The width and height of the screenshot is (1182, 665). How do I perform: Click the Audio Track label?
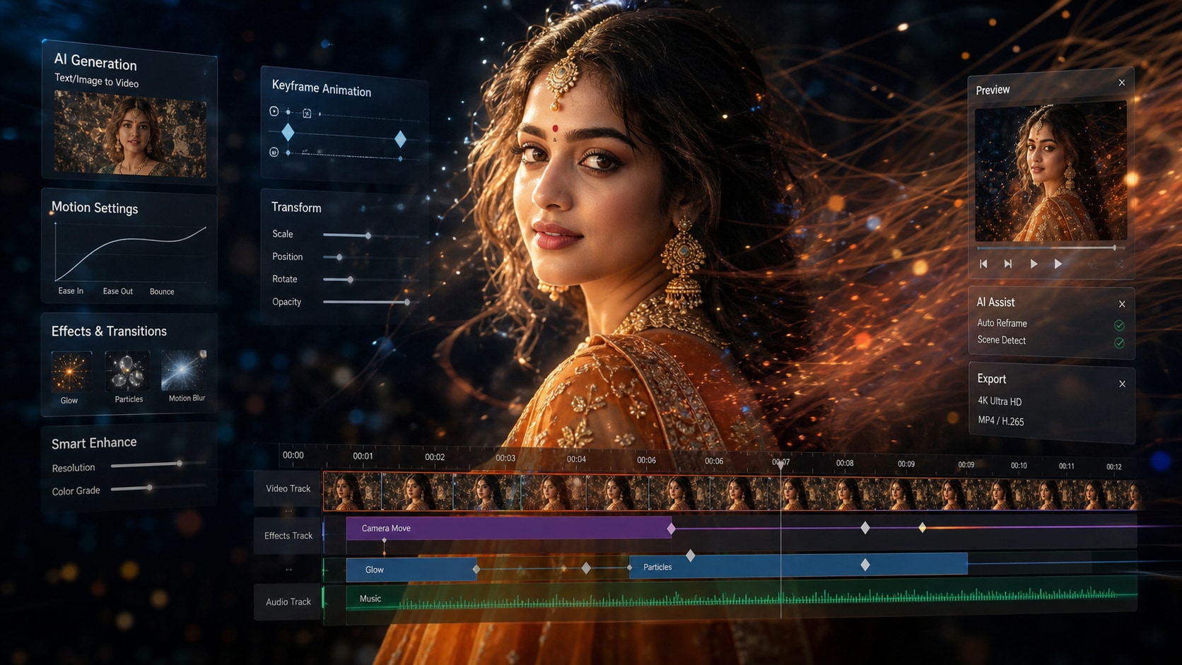pos(288,602)
